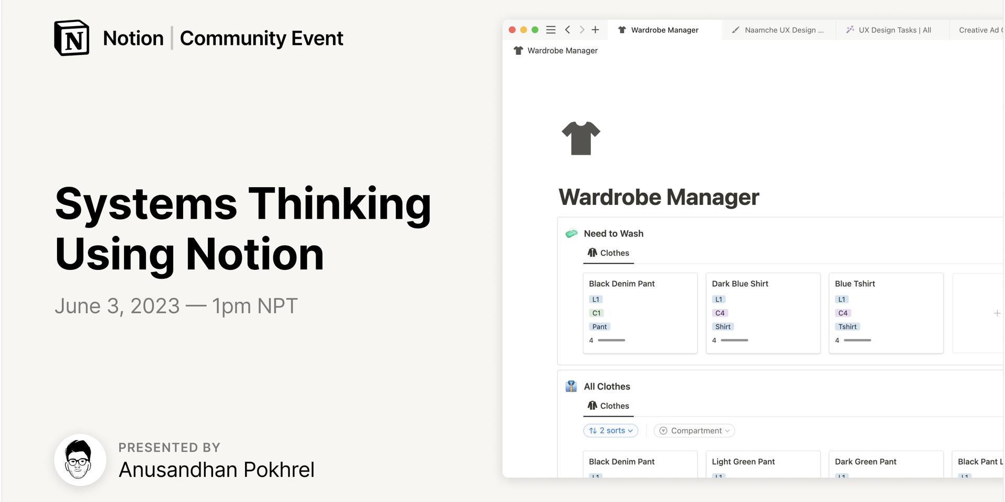This screenshot has width=1005, height=502.
Task: Open Light Green Pant card in All Clothes
Action: coord(763,464)
